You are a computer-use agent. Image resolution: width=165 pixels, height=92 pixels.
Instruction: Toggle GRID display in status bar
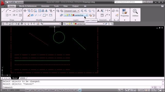coord(33,90)
